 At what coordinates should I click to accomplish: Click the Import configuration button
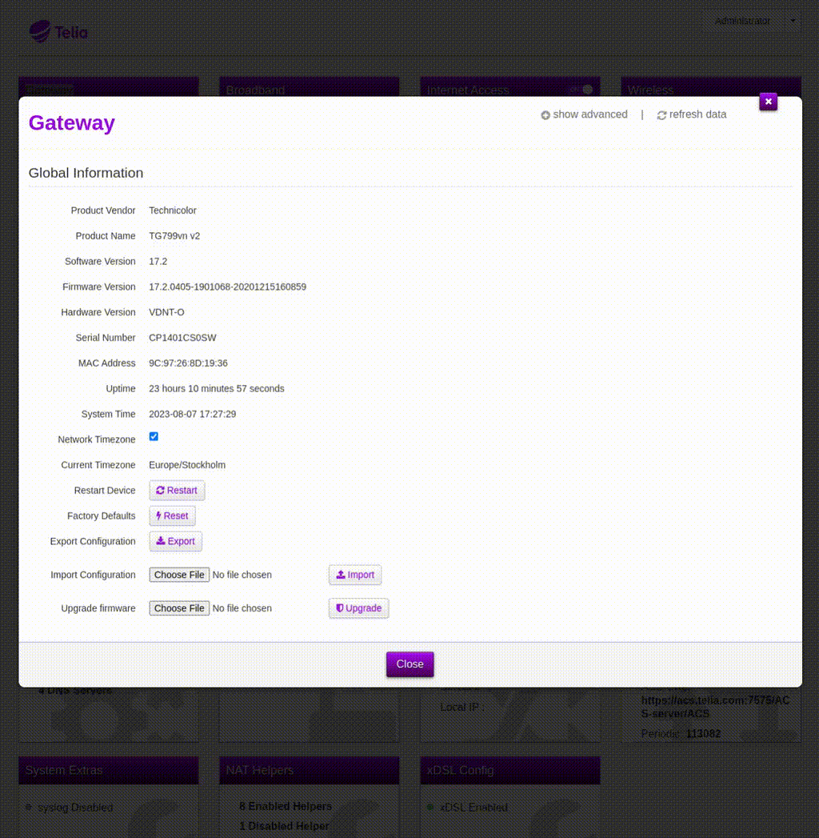click(x=355, y=575)
